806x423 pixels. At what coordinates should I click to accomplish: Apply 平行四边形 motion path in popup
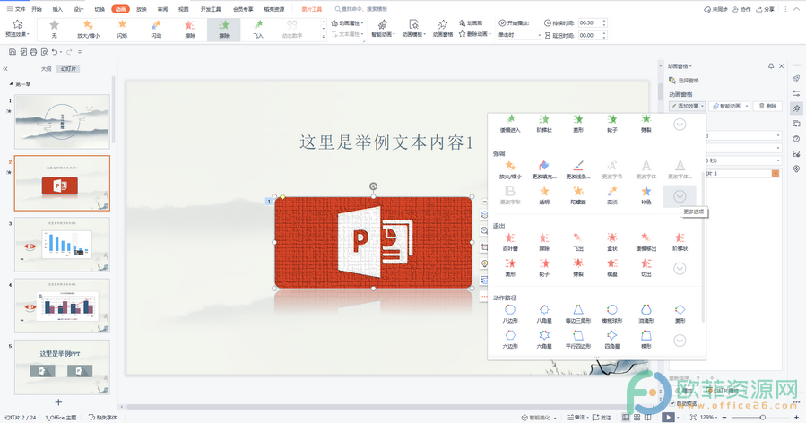578,340
